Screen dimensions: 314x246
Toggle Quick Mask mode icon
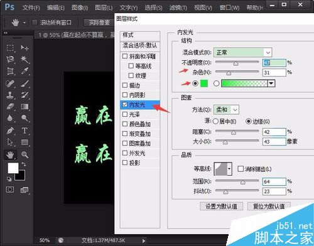tap(10, 190)
